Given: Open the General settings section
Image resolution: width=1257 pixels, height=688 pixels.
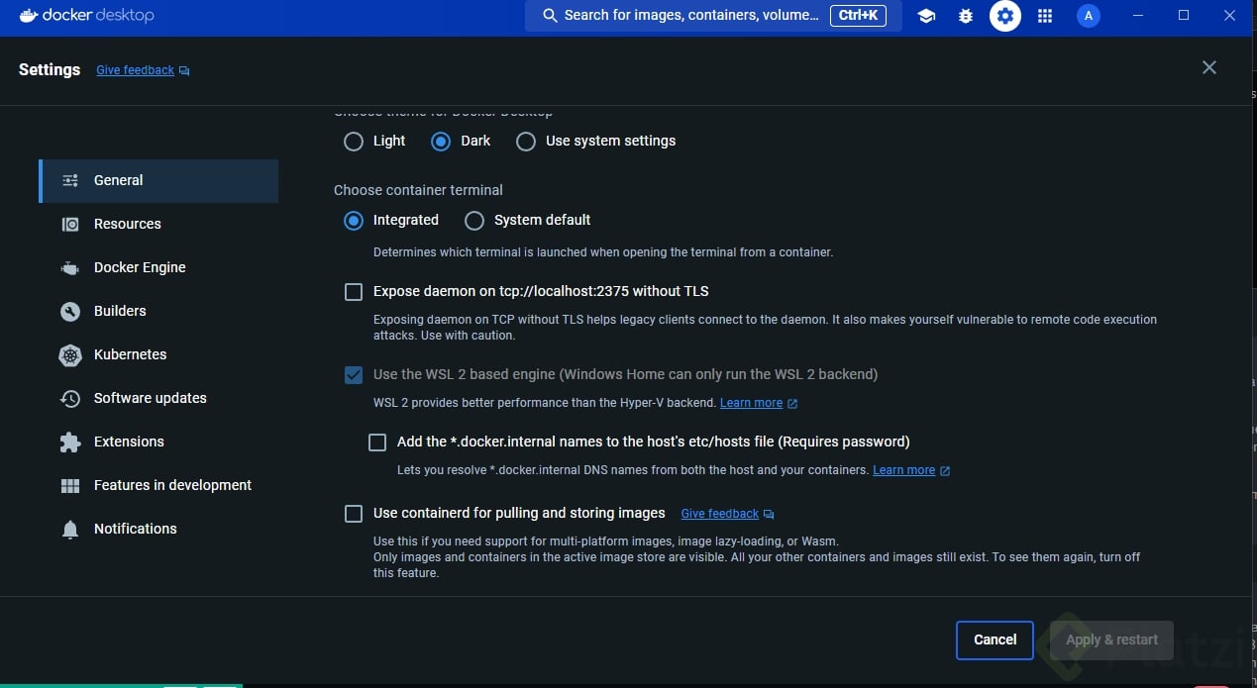Looking at the screenshot, I should (158, 180).
